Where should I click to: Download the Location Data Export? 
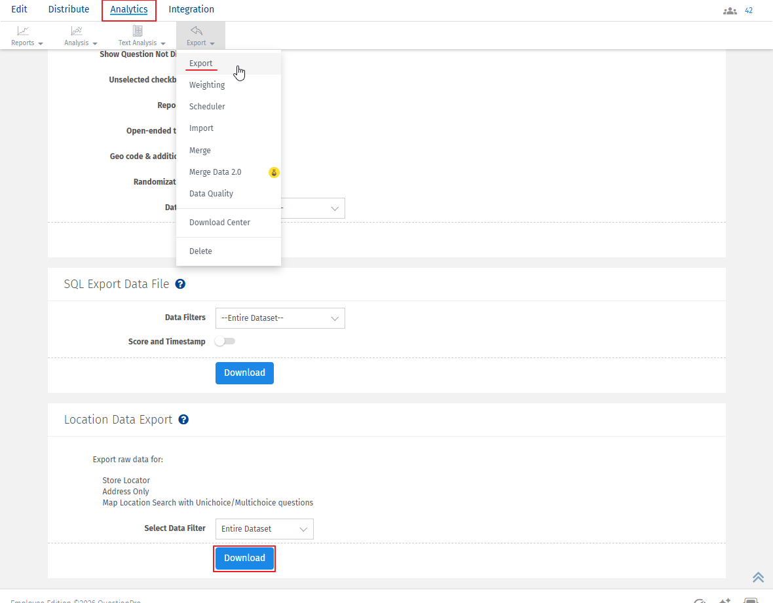tap(244, 558)
